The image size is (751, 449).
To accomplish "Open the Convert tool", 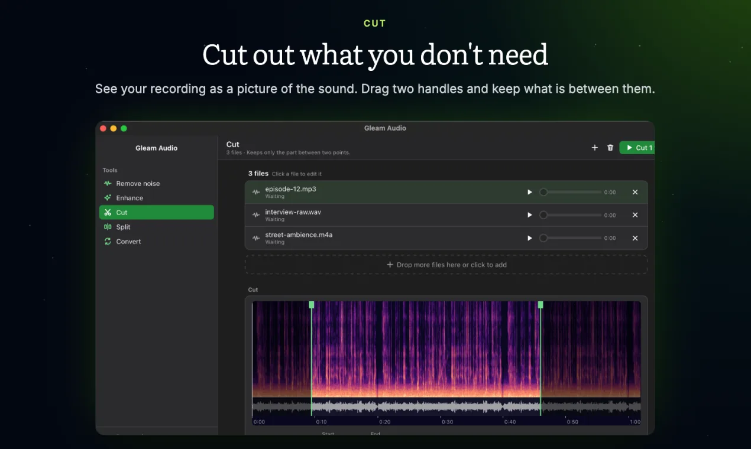I will point(156,242).
